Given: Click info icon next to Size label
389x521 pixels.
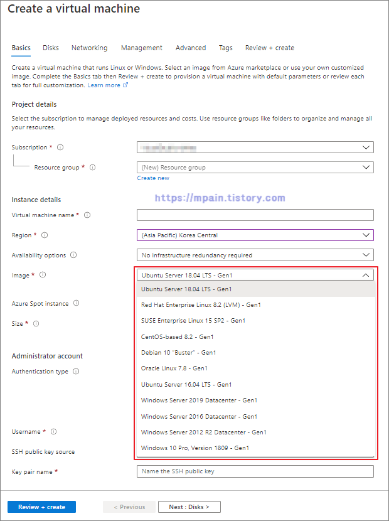Looking at the screenshot, I should tap(36, 323).
